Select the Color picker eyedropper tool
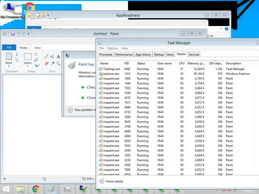 pos(53,63)
